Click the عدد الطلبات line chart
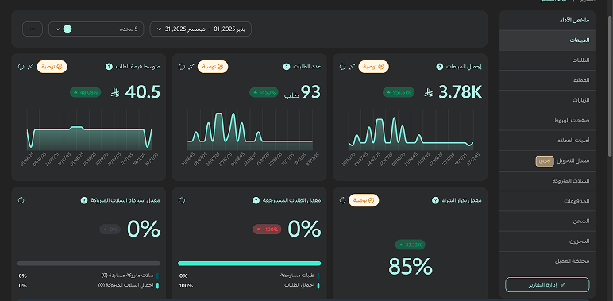613x301 pixels. coord(250,130)
